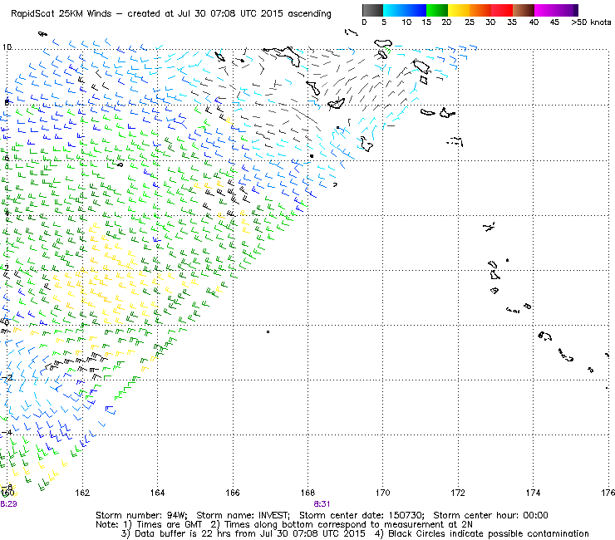Click the purple time label 8:31
Image resolution: width=615 pixels, height=540 pixels.
click(322, 504)
